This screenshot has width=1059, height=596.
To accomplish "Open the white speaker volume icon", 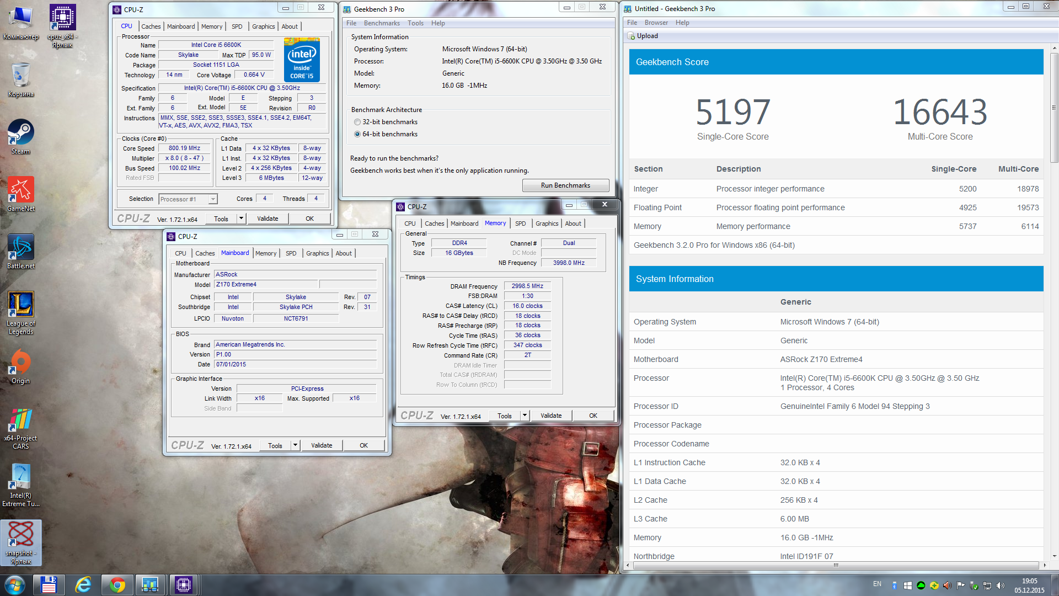I will [1001, 586].
